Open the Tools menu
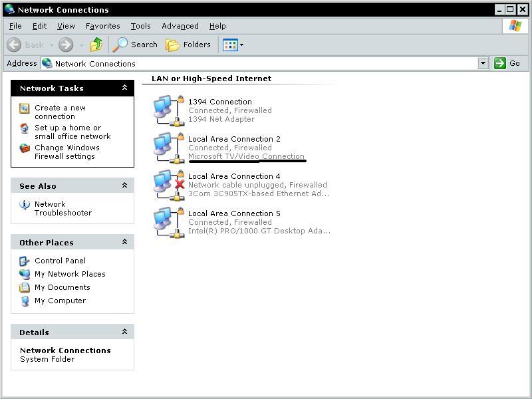Screen dimensions: 532x399 (140, 26)
